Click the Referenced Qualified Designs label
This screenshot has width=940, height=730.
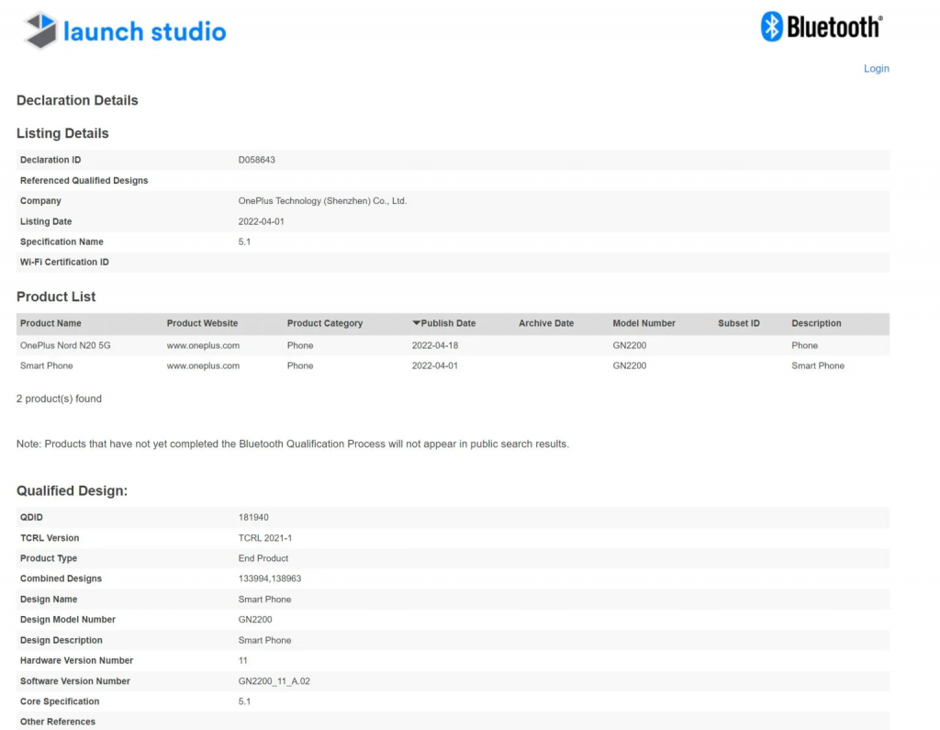coord(84,181)
